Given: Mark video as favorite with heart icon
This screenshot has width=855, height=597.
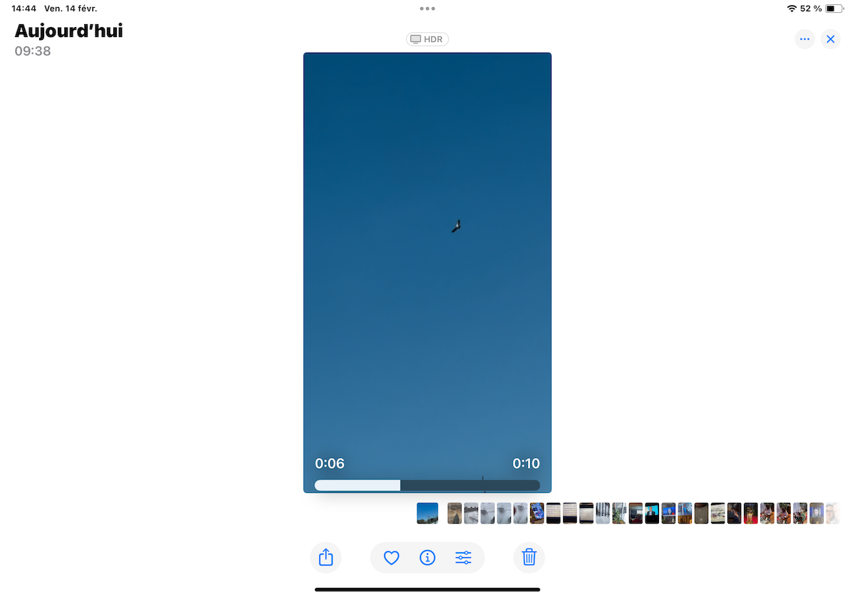Looking at the screenshot, I should (391, 558).
